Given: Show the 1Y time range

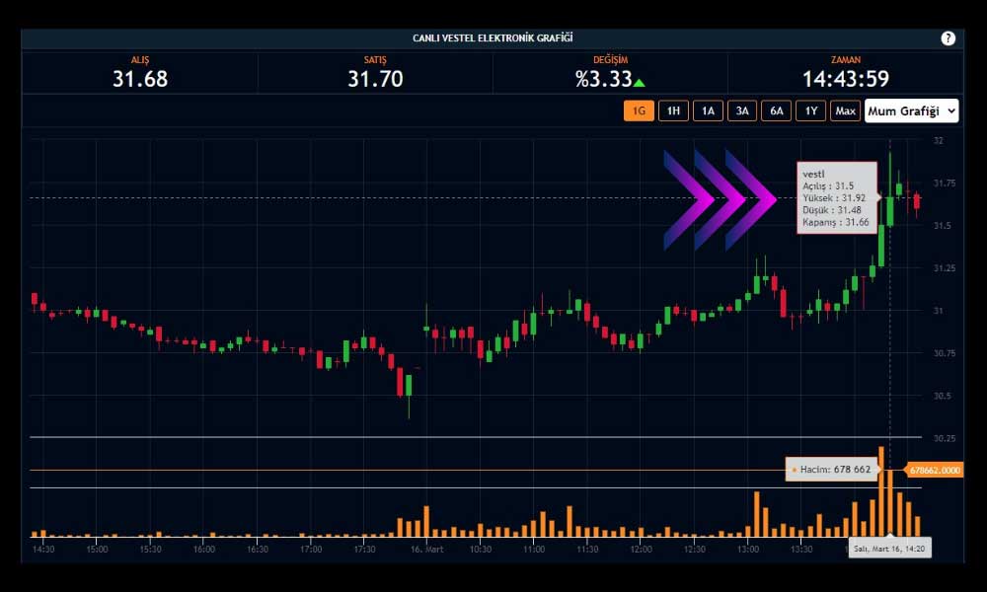Looking at the screenshot, I should tap(810, 111).
